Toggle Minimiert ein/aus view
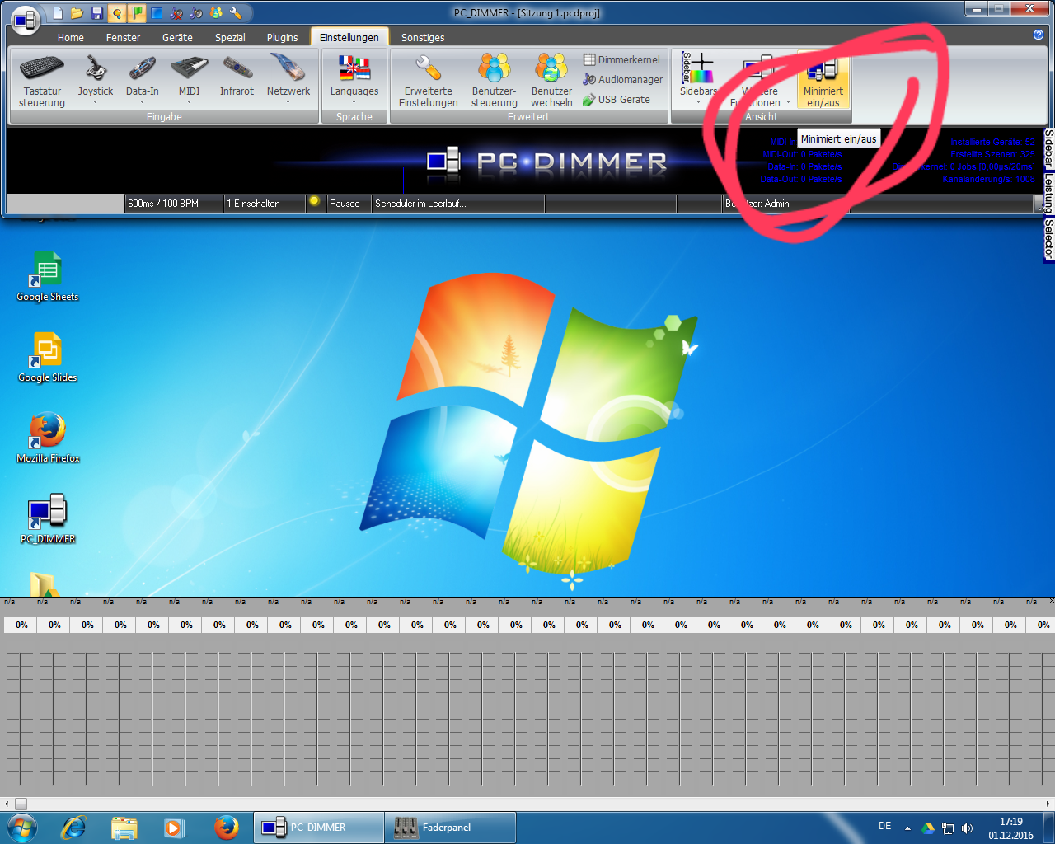 click(x=823, y=80)
